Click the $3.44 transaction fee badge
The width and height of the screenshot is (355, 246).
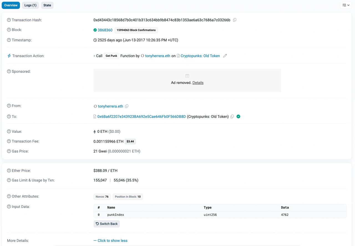(130, 142)
